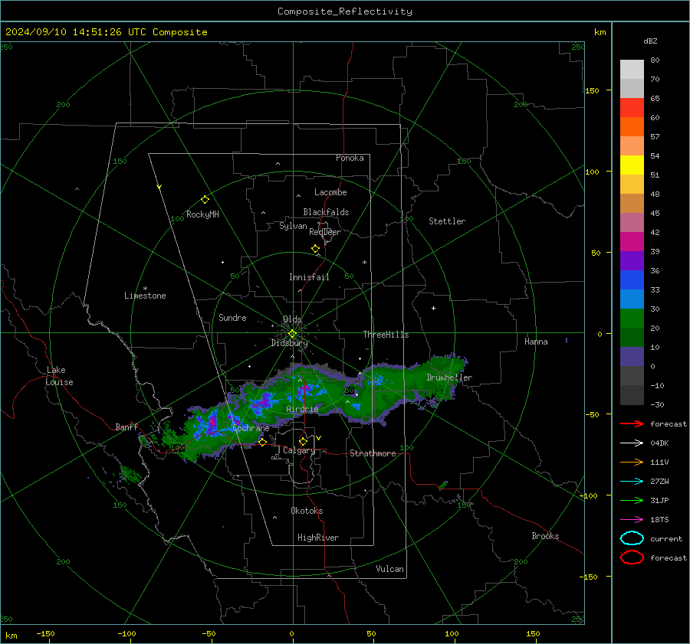Click the RockyMH town label
690x644 pixels.
click(x=202, y=214)
